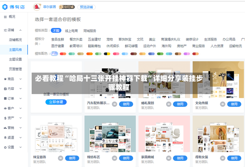Use the 婚礼策划 template
The height and width of the screenshot is (167, 245).
click(180, 104)
